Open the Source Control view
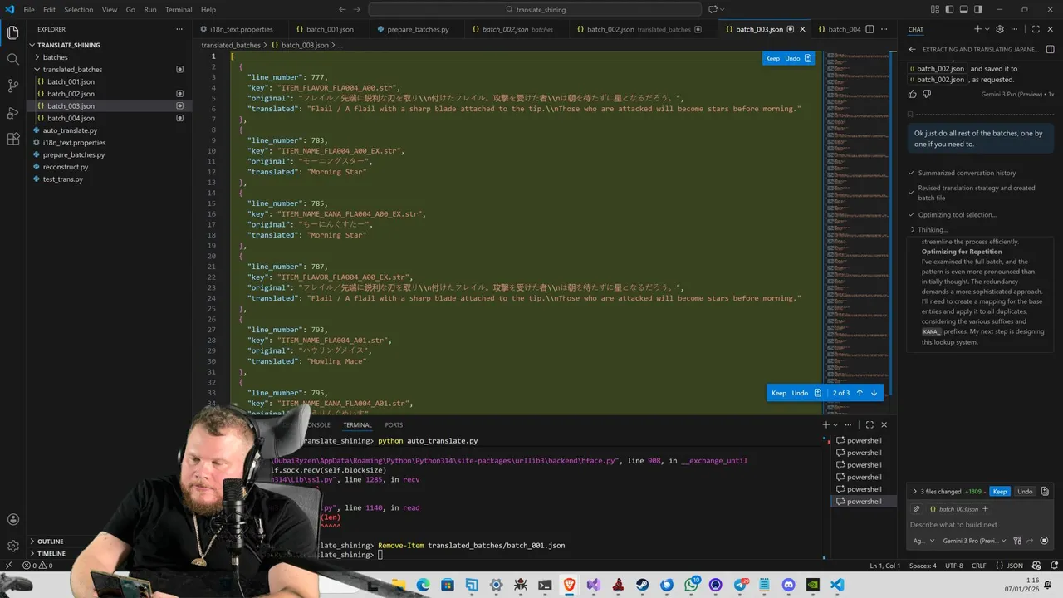Viewport: 1063px width, 598px height. (12, 86)
